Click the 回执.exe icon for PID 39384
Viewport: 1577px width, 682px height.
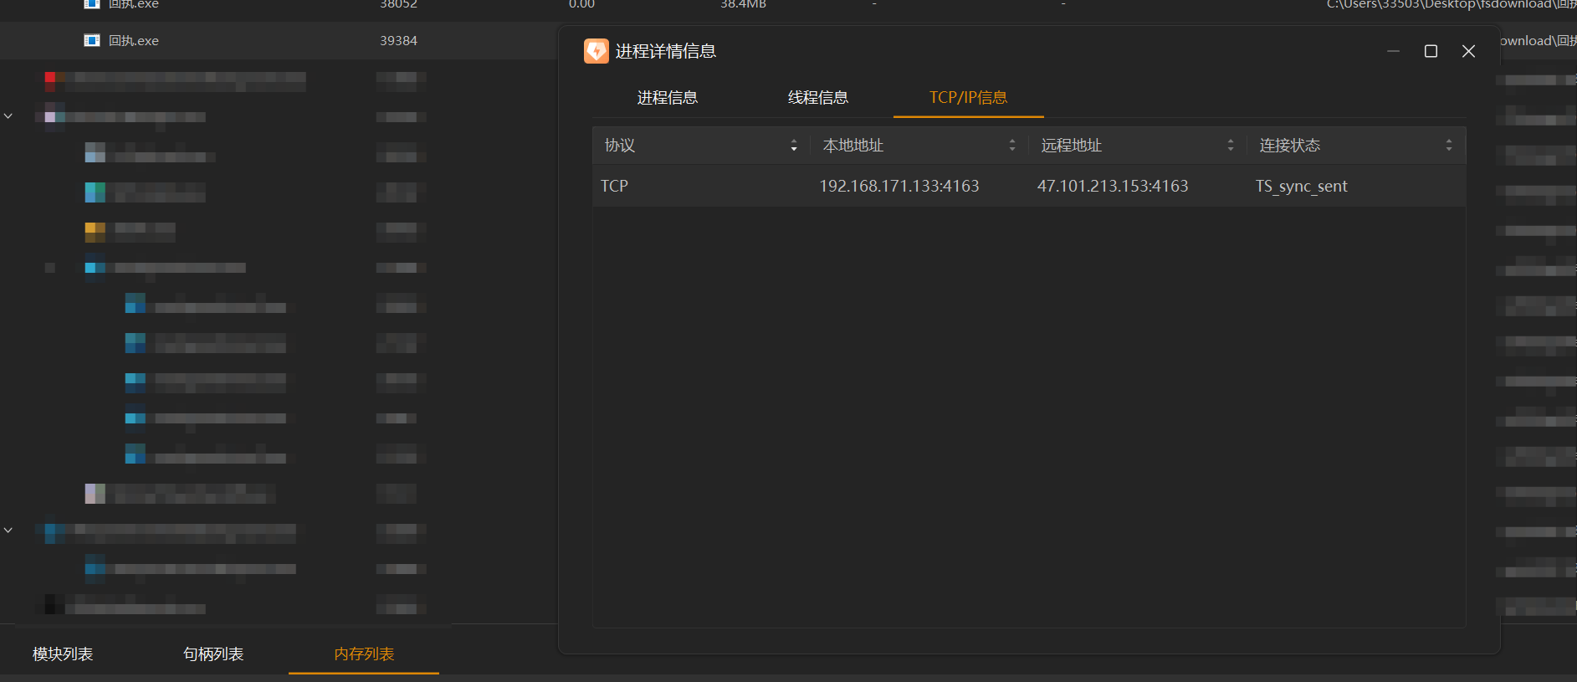92,40
